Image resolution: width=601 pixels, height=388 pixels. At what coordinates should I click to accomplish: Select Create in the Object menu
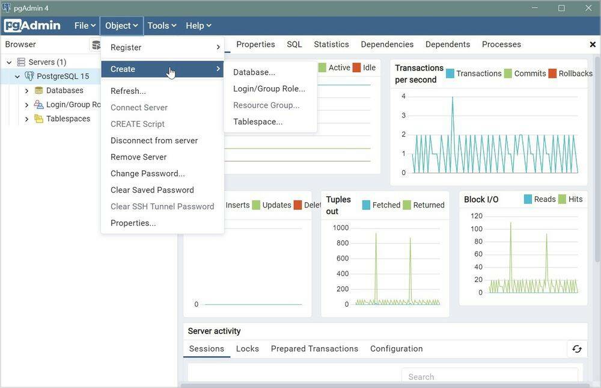pyautogui.click(x=162, y=69)
